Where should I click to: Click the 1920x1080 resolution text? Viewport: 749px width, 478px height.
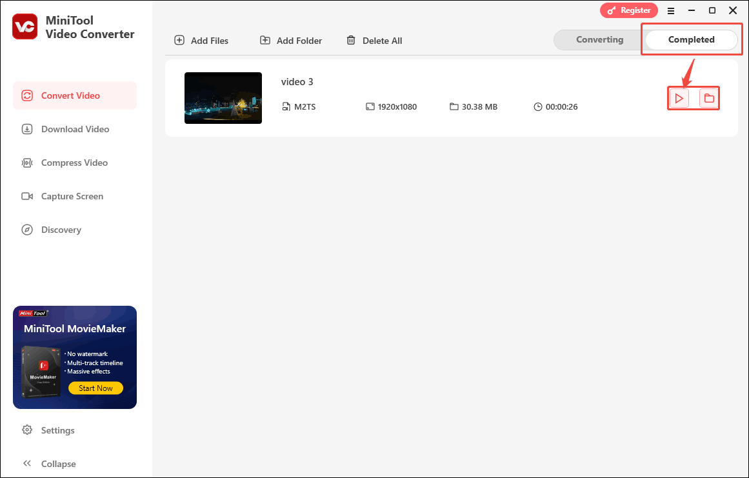tap(397, 106)
